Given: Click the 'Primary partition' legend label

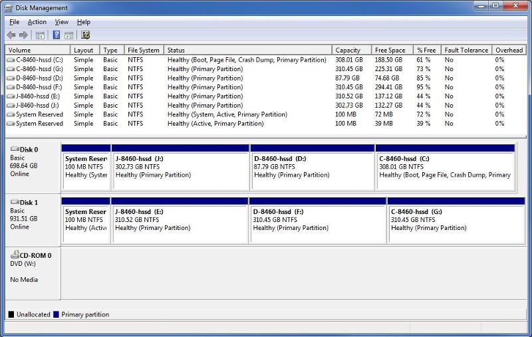Looking at the screenshot, I should click(85, 314).
